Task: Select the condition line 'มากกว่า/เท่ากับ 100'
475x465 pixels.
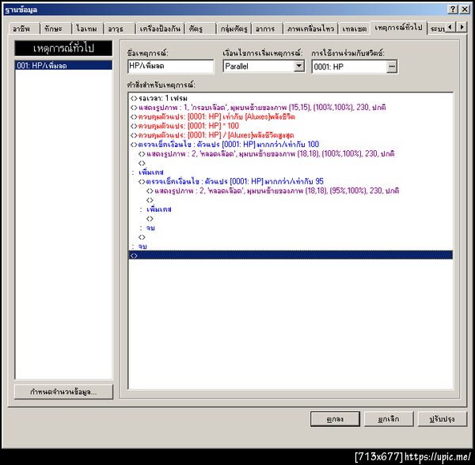Action: click(x=291, y=144)
